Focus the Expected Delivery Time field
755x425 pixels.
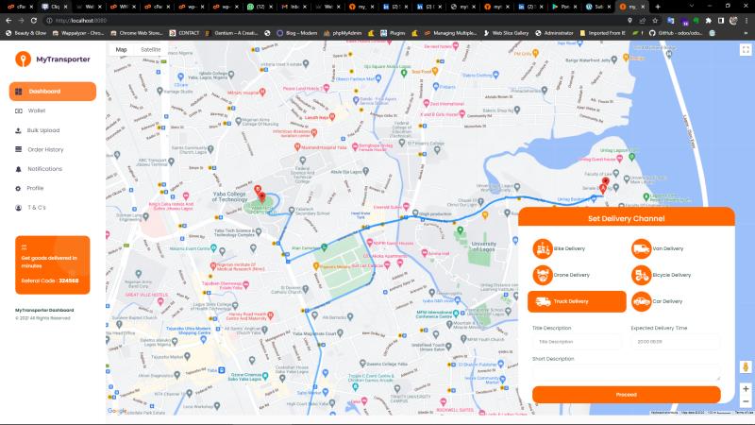pos(676,342)
